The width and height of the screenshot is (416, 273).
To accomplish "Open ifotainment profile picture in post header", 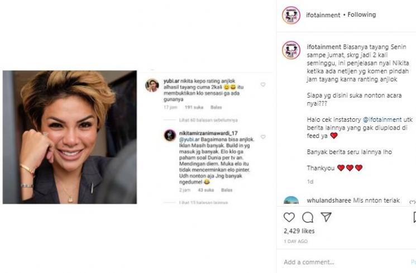I will coord(291,15).
